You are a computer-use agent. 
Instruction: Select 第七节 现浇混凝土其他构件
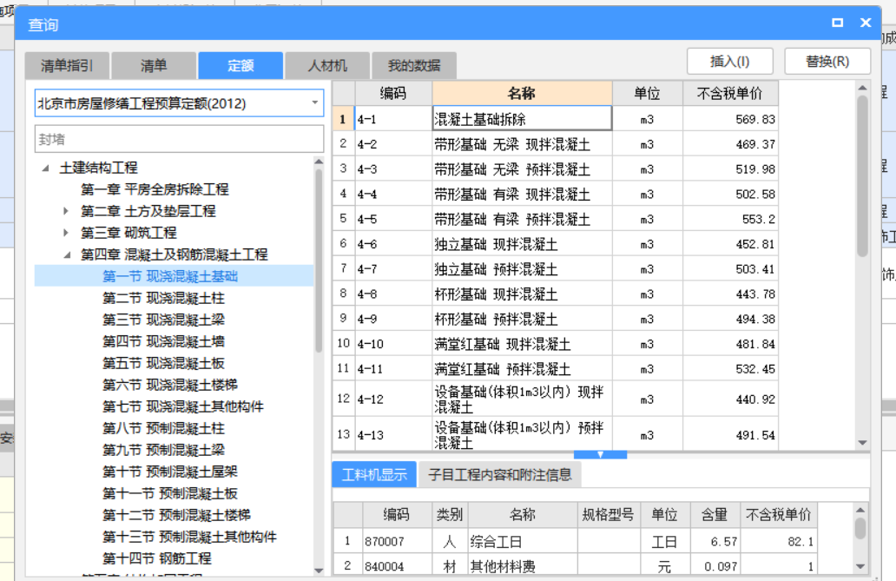tap(183, 406)
